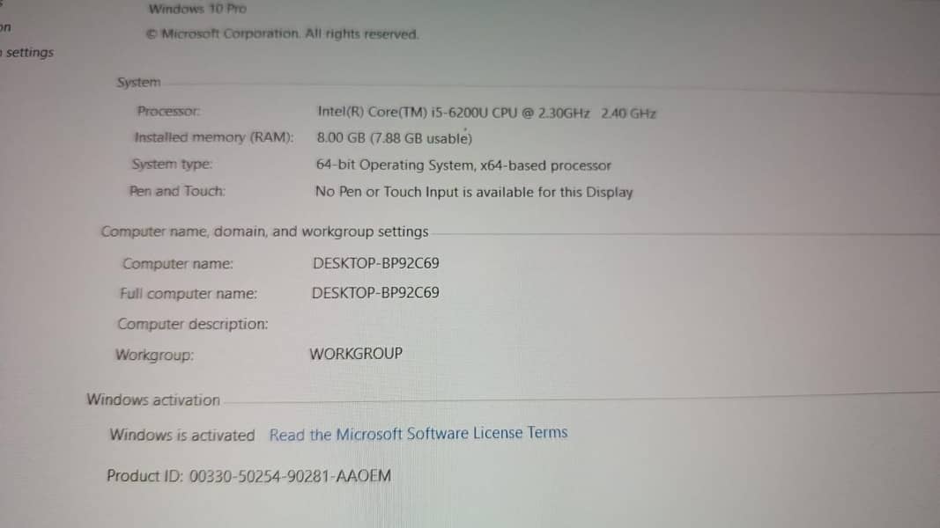
Task: Click the 'Processor:' label
Action: pyautogui.click(x=168, y=111)
